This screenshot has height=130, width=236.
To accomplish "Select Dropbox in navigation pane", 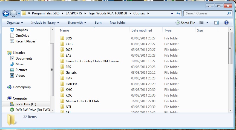I will tap(19, 30).
